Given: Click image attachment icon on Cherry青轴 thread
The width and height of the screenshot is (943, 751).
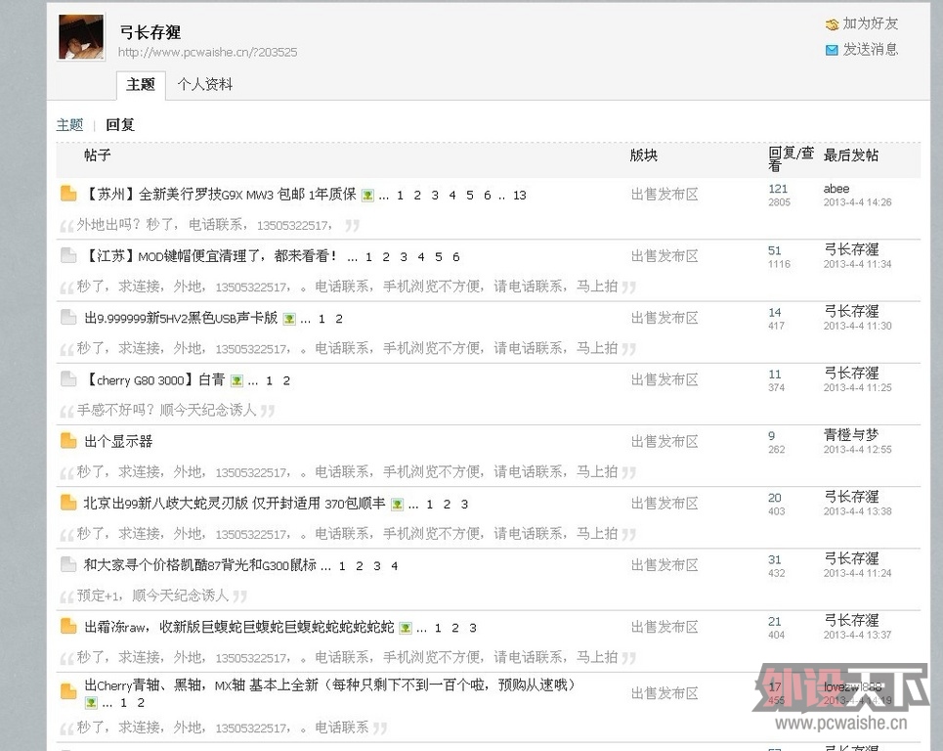Looking at the screenshot, I should click(91, 702).
